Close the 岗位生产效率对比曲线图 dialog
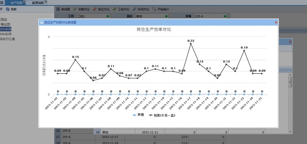 coord(276,22)
